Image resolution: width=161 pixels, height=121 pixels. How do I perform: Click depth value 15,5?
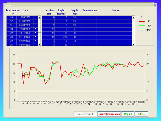click(74, 41)
